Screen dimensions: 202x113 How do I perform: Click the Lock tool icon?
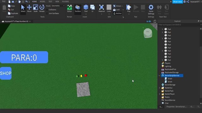point(114,10)
